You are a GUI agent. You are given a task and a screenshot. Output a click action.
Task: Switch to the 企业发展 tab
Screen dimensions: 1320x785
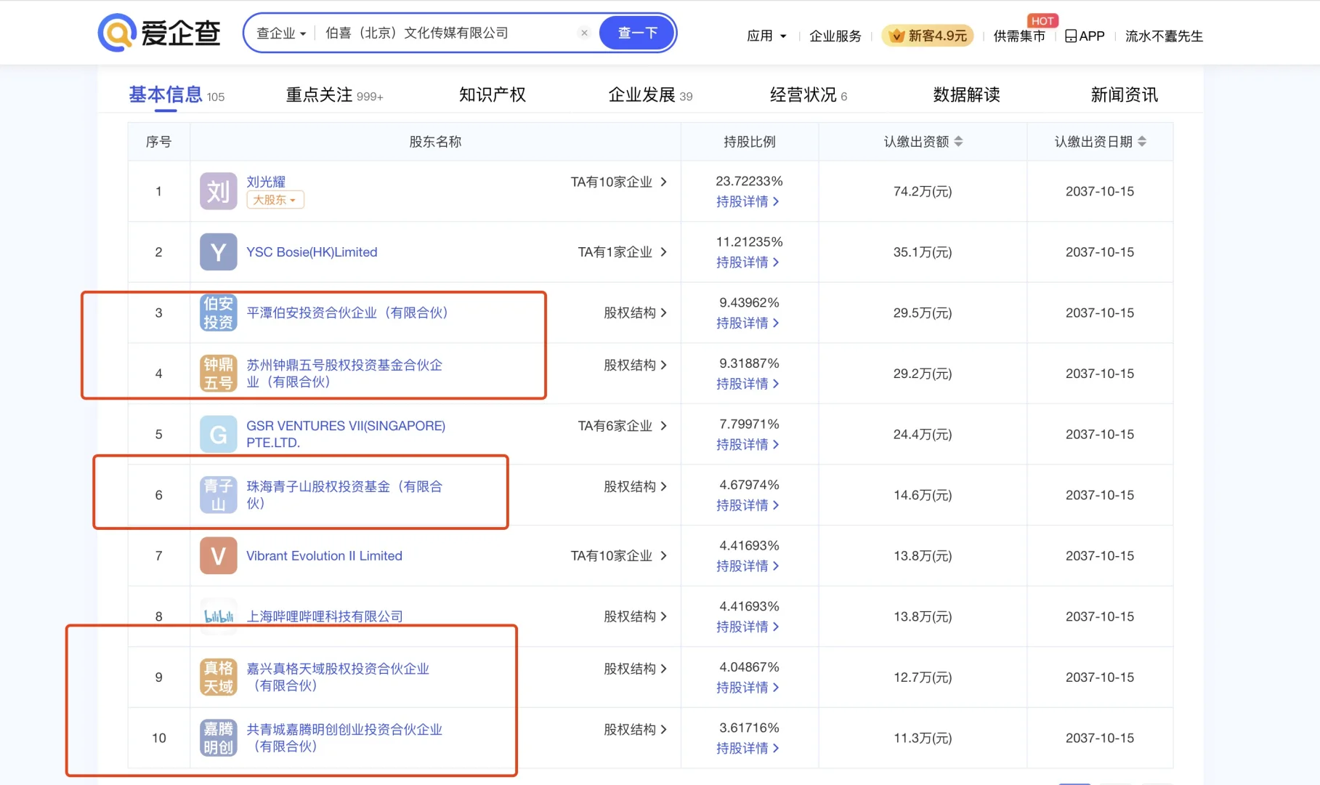[650, 94]
